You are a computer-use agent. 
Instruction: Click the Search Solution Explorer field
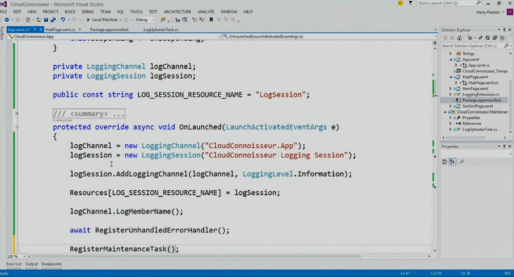click(472, 46)
